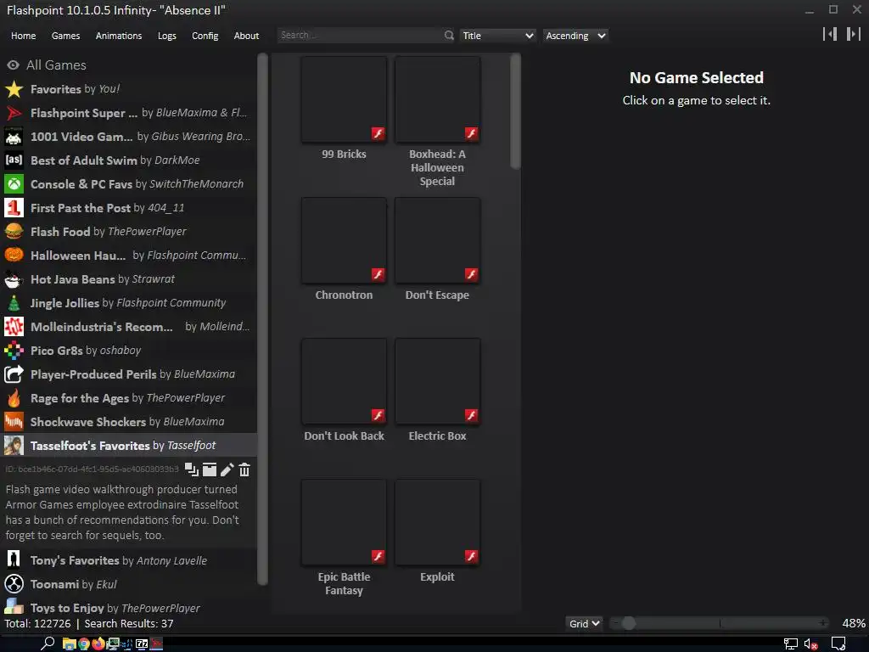Delete playlist with the trash icon
869x652 pixels.
244,469
